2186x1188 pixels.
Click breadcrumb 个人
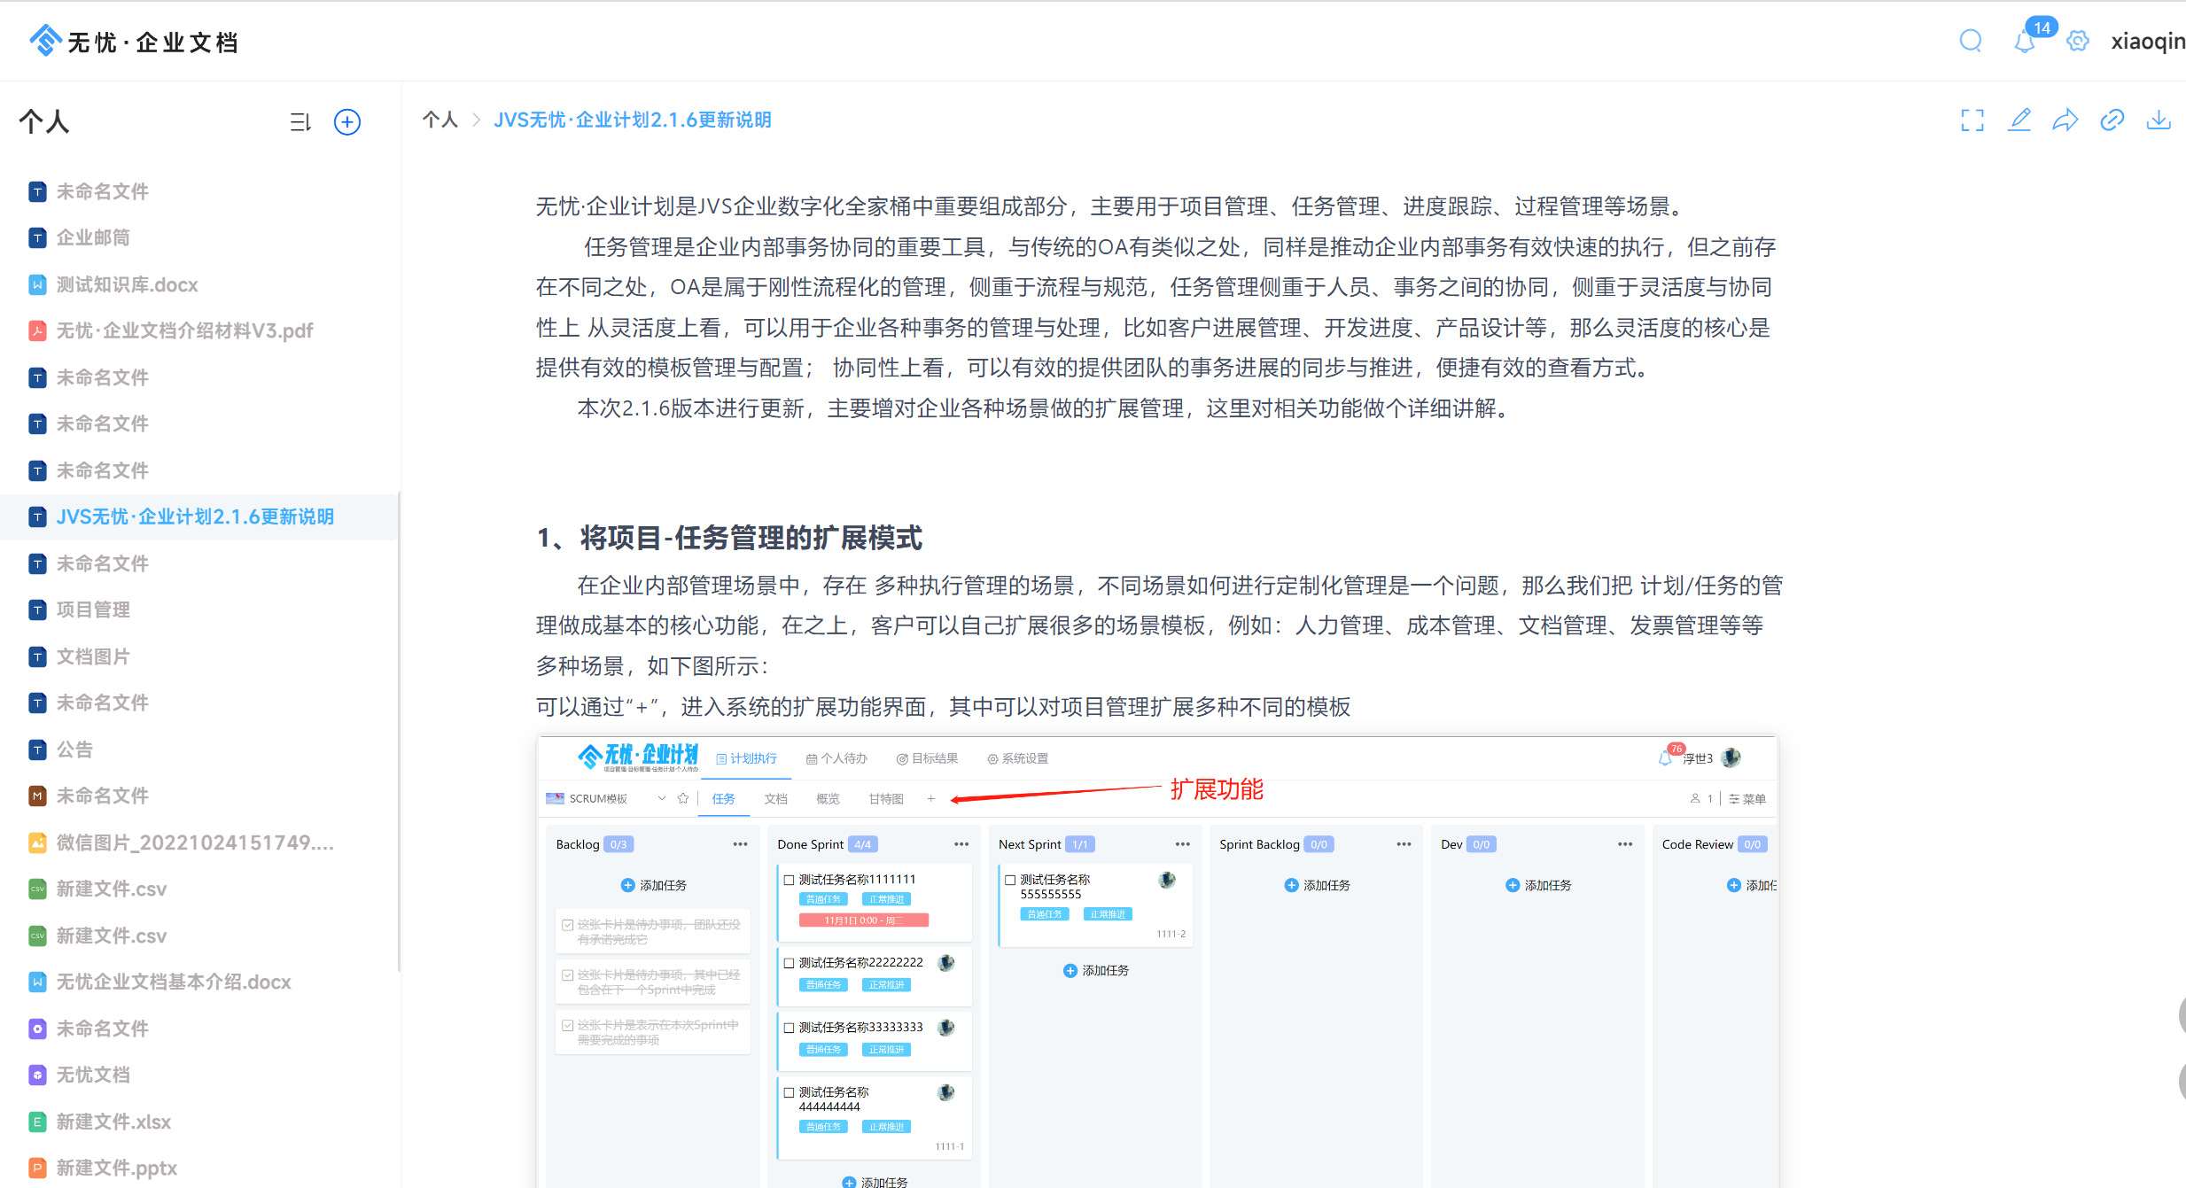point(440,120)
